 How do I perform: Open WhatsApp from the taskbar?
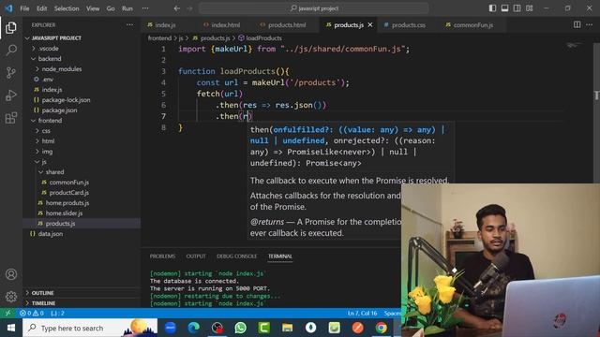pyautogui.click(x=241, y=328)
